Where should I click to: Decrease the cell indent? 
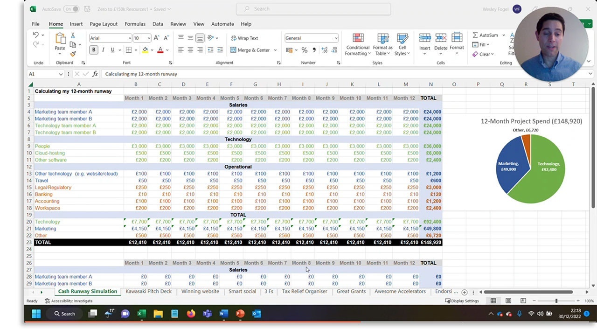click(211, 50)
